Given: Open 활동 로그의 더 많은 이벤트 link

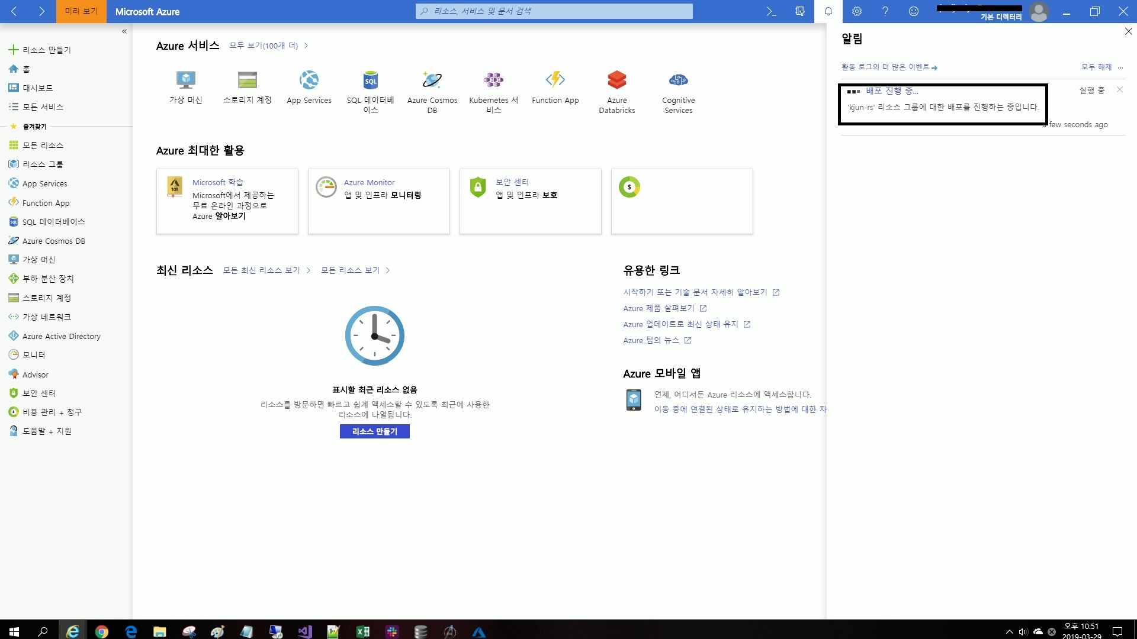Looking at the screenshot, I should pos(888,67).
